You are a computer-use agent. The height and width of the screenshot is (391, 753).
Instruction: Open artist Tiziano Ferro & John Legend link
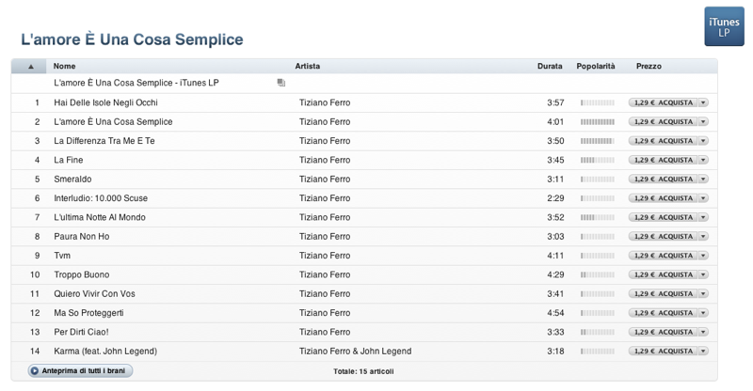[355, 352]
